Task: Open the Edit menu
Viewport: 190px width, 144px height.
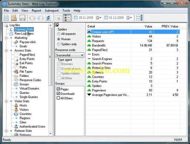Action: pos(15,11)
